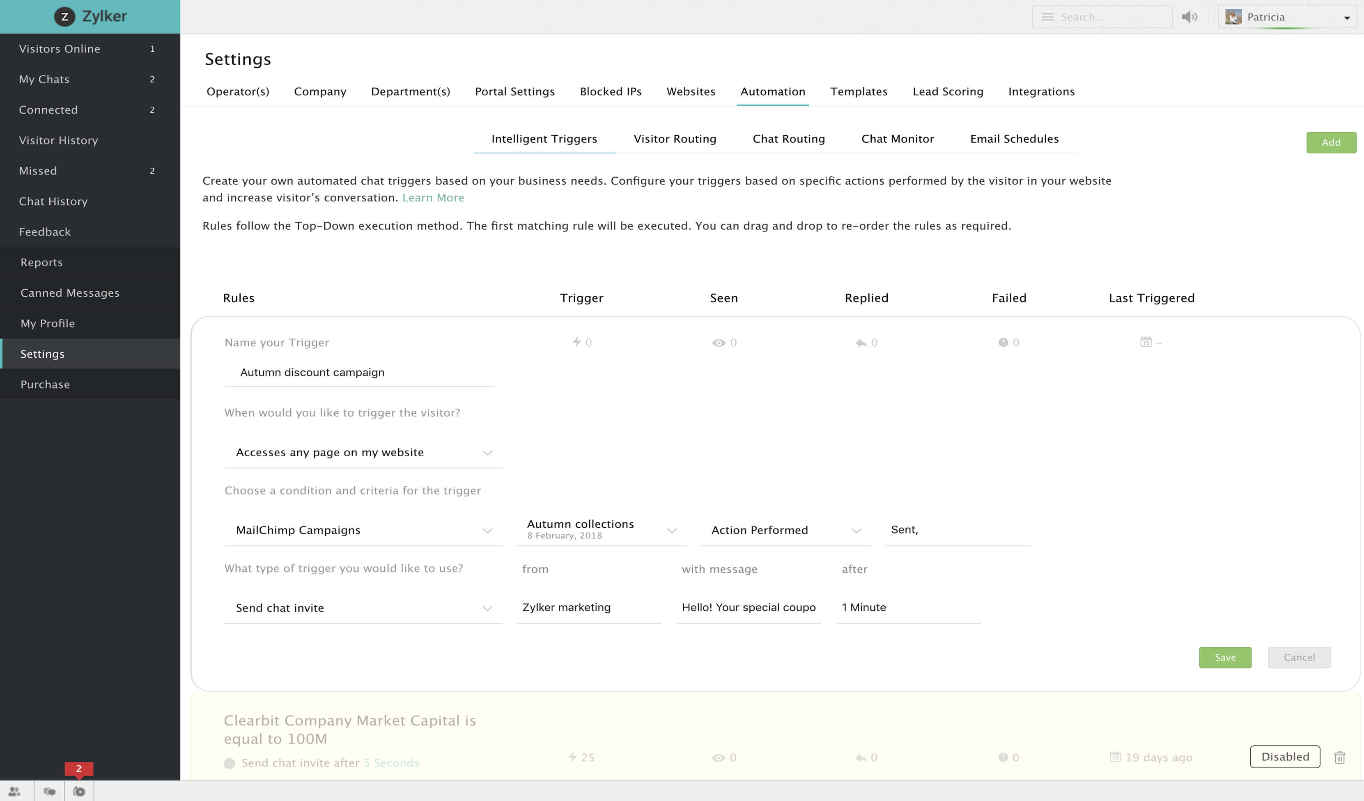Click the Sent, action value field
The image size is (1364, 801).
click(958, 530)
